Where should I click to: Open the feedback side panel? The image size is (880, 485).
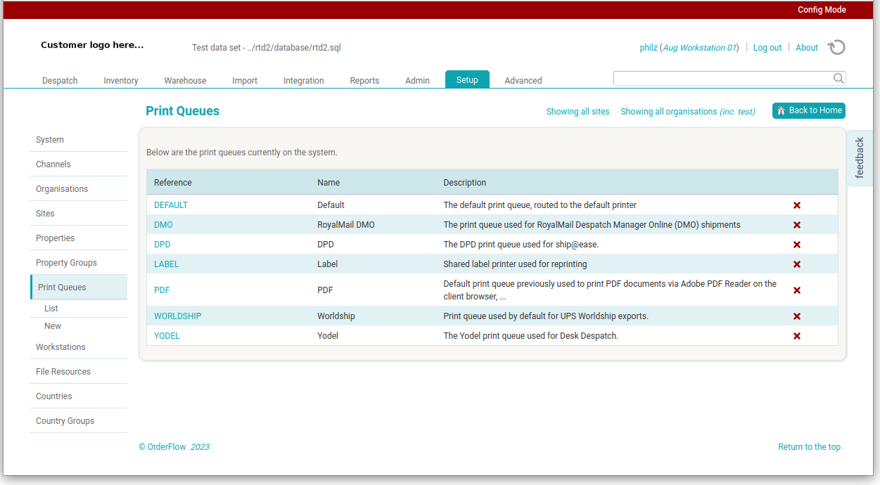tap(860, 157)
